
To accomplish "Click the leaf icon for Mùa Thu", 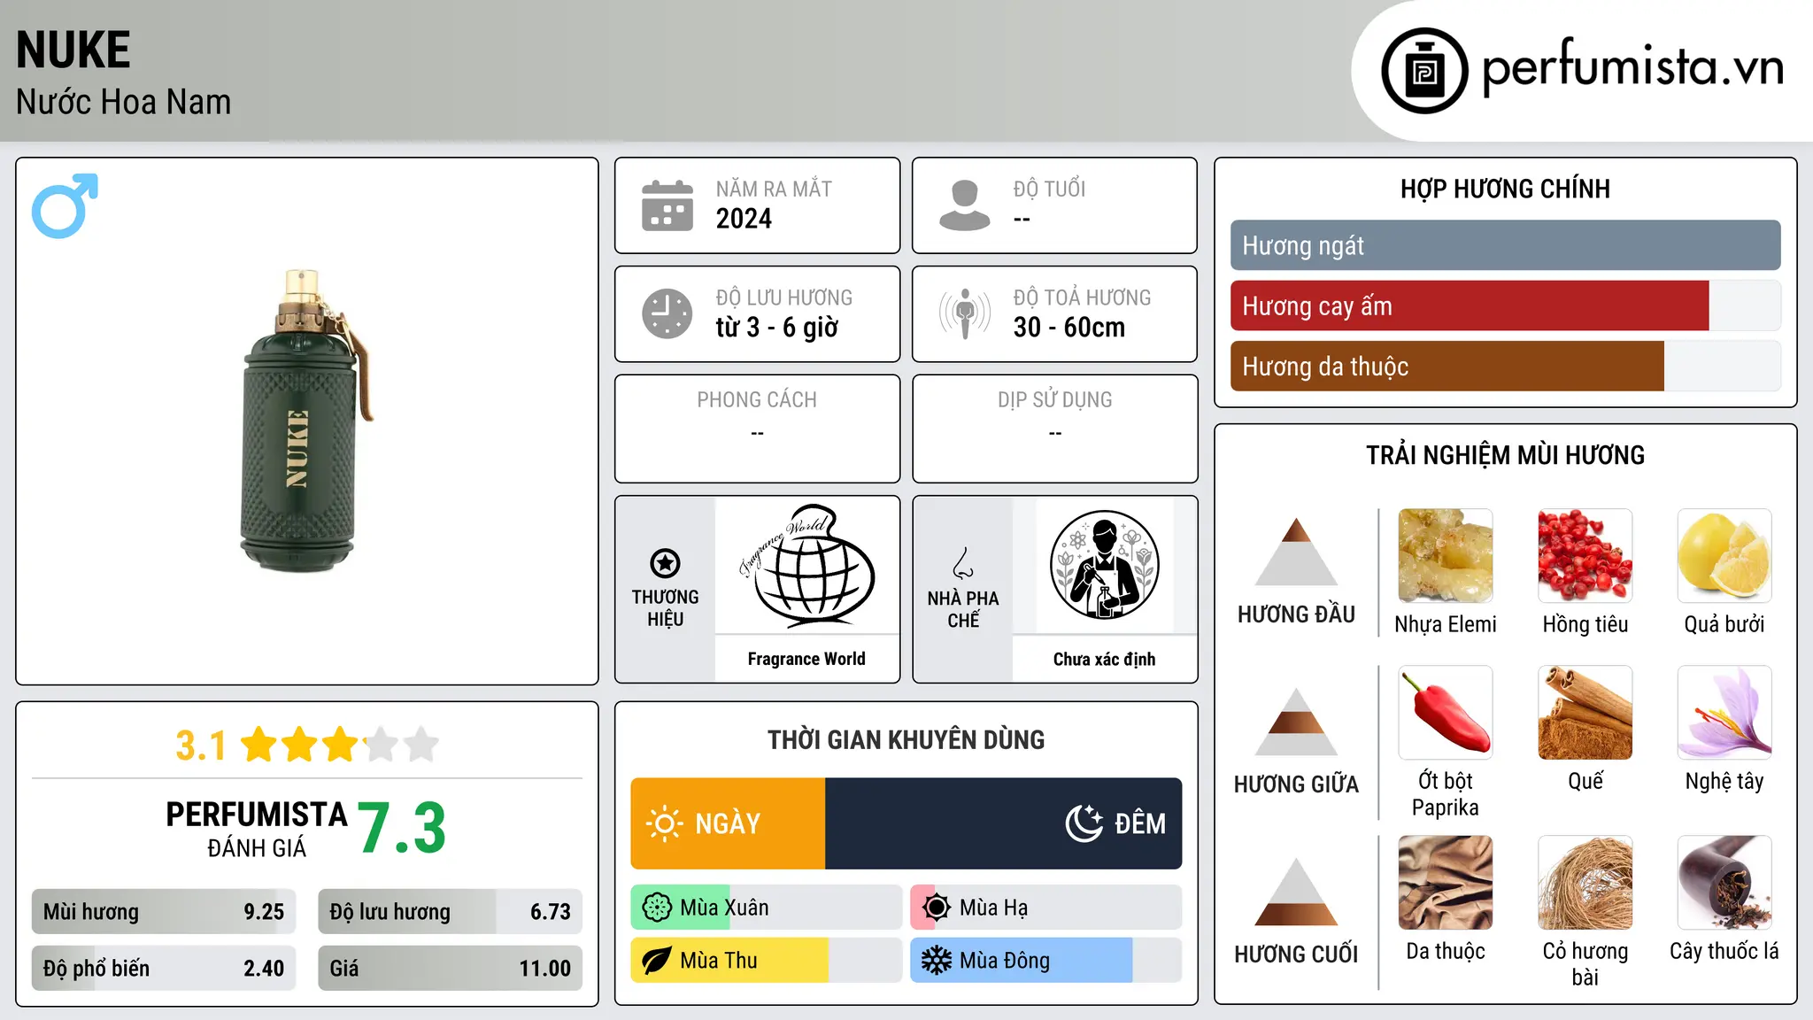I will pos(656,961).
